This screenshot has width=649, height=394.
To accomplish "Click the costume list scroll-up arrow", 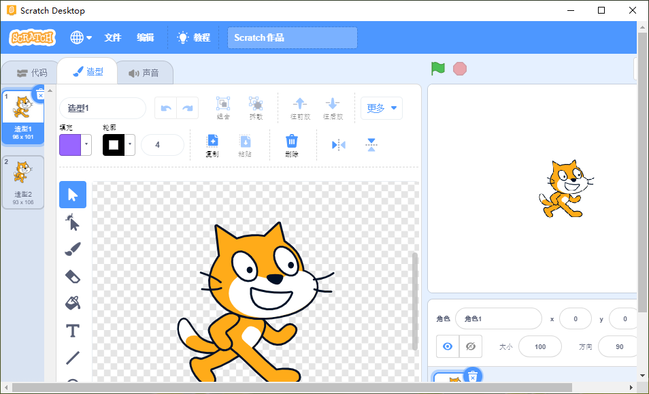I will (x=50, y=91).
